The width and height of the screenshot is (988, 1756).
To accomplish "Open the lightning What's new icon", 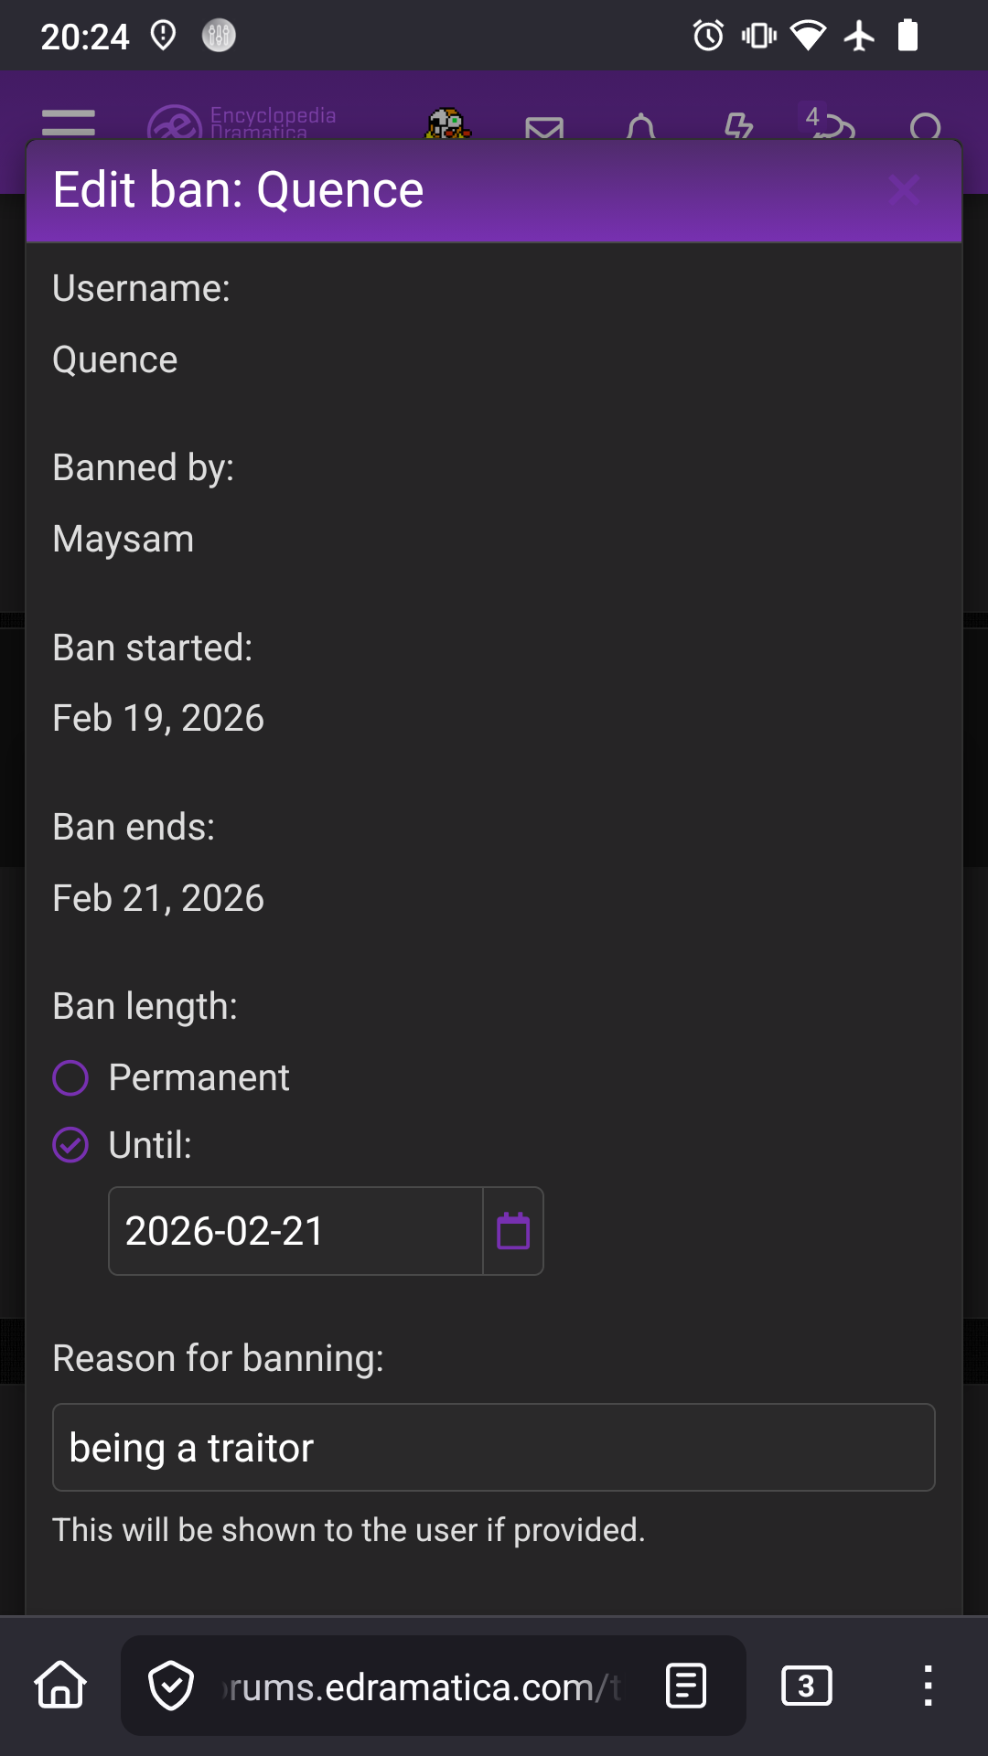I will (738, 126).
